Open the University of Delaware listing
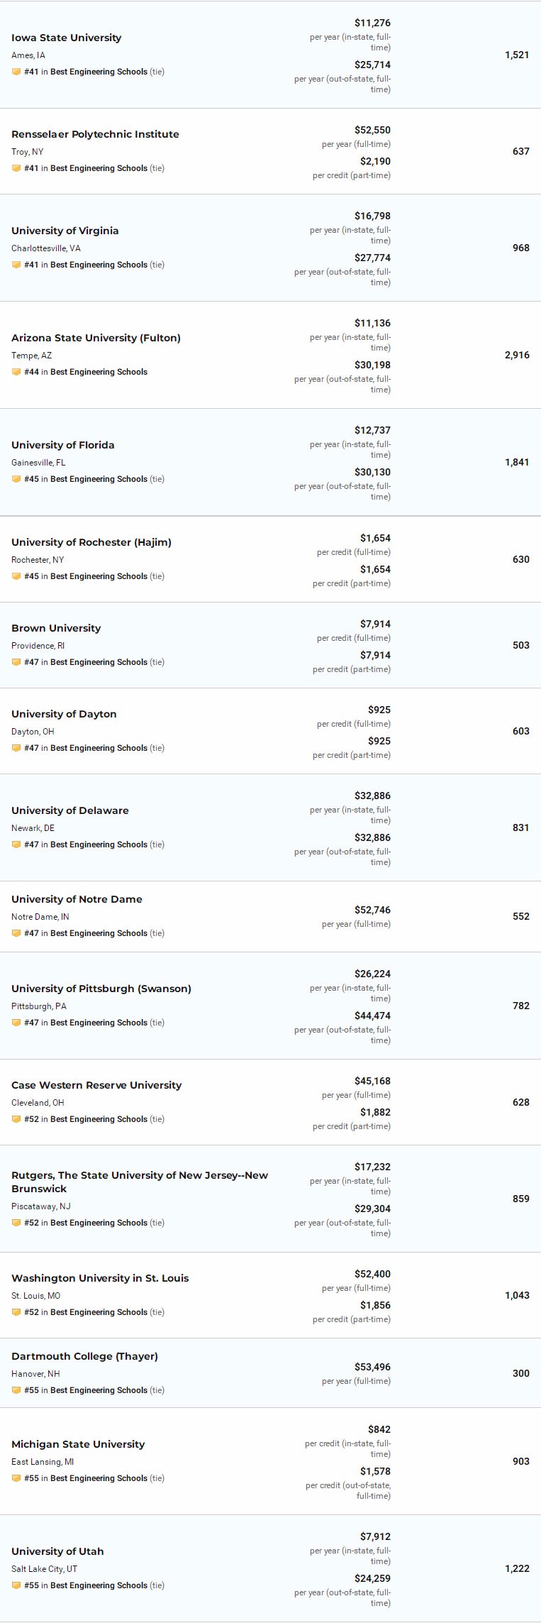The height and width of the screenshot is (1623, 541). tap(70, 810)
